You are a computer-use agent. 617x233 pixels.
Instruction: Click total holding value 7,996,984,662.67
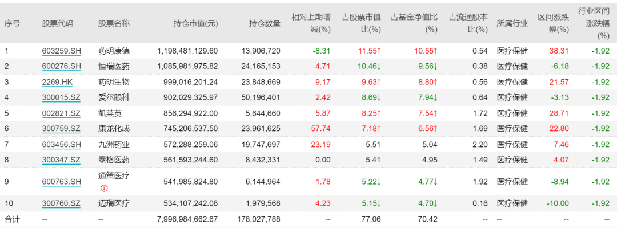coord(187,219)
